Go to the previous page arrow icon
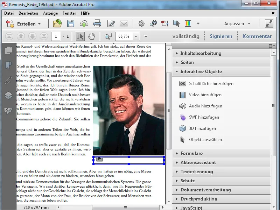Image resolution: width=280 pixels, height=210 pixels. [21, 36]
